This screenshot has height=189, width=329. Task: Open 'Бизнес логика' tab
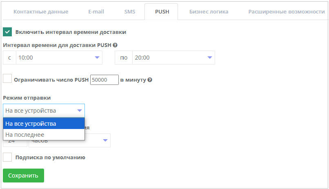(209, 12)
